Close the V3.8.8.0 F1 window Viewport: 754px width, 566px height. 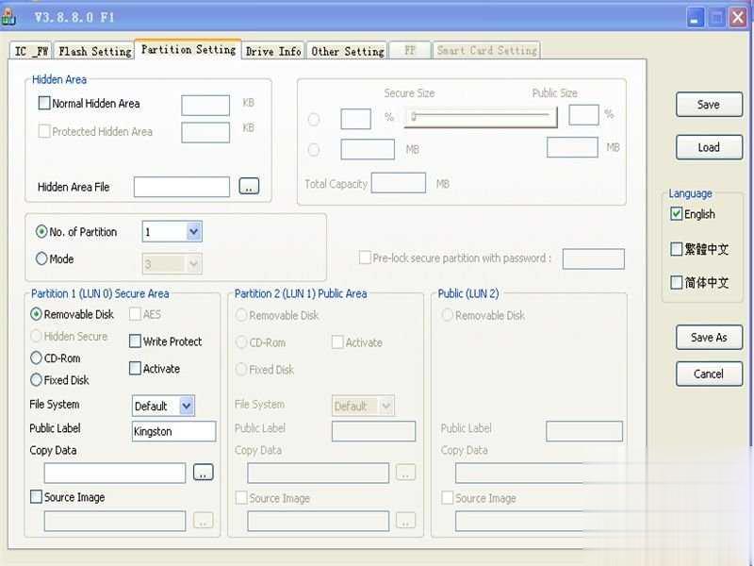click(738, 18)
